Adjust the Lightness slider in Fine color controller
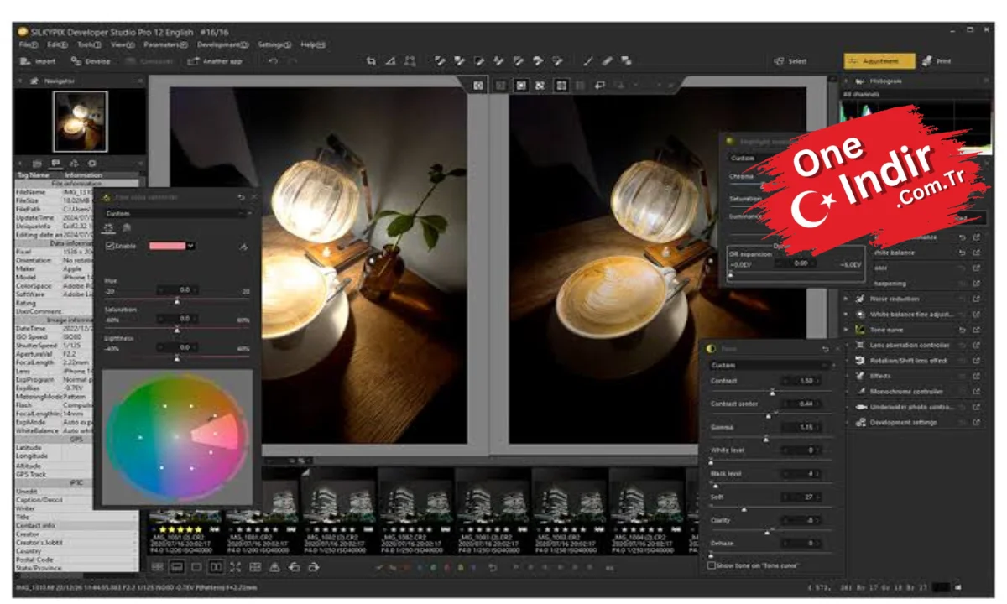The height and width of the screenshot is (604, 1007). tap(176, 357)
